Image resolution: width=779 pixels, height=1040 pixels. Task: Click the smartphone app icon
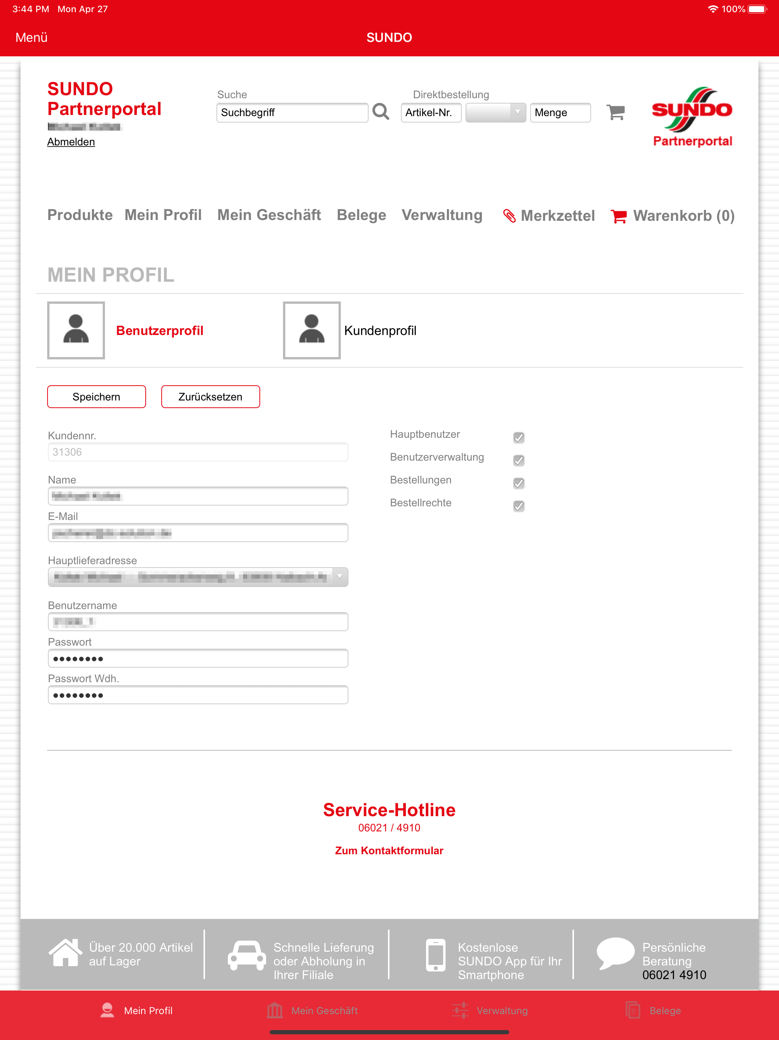pyautogui.click(x=436, y=955)
